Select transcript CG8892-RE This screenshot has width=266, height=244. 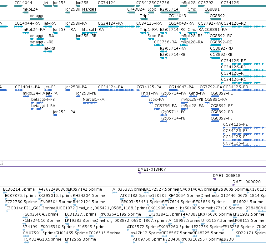click(x=215, y=45)
